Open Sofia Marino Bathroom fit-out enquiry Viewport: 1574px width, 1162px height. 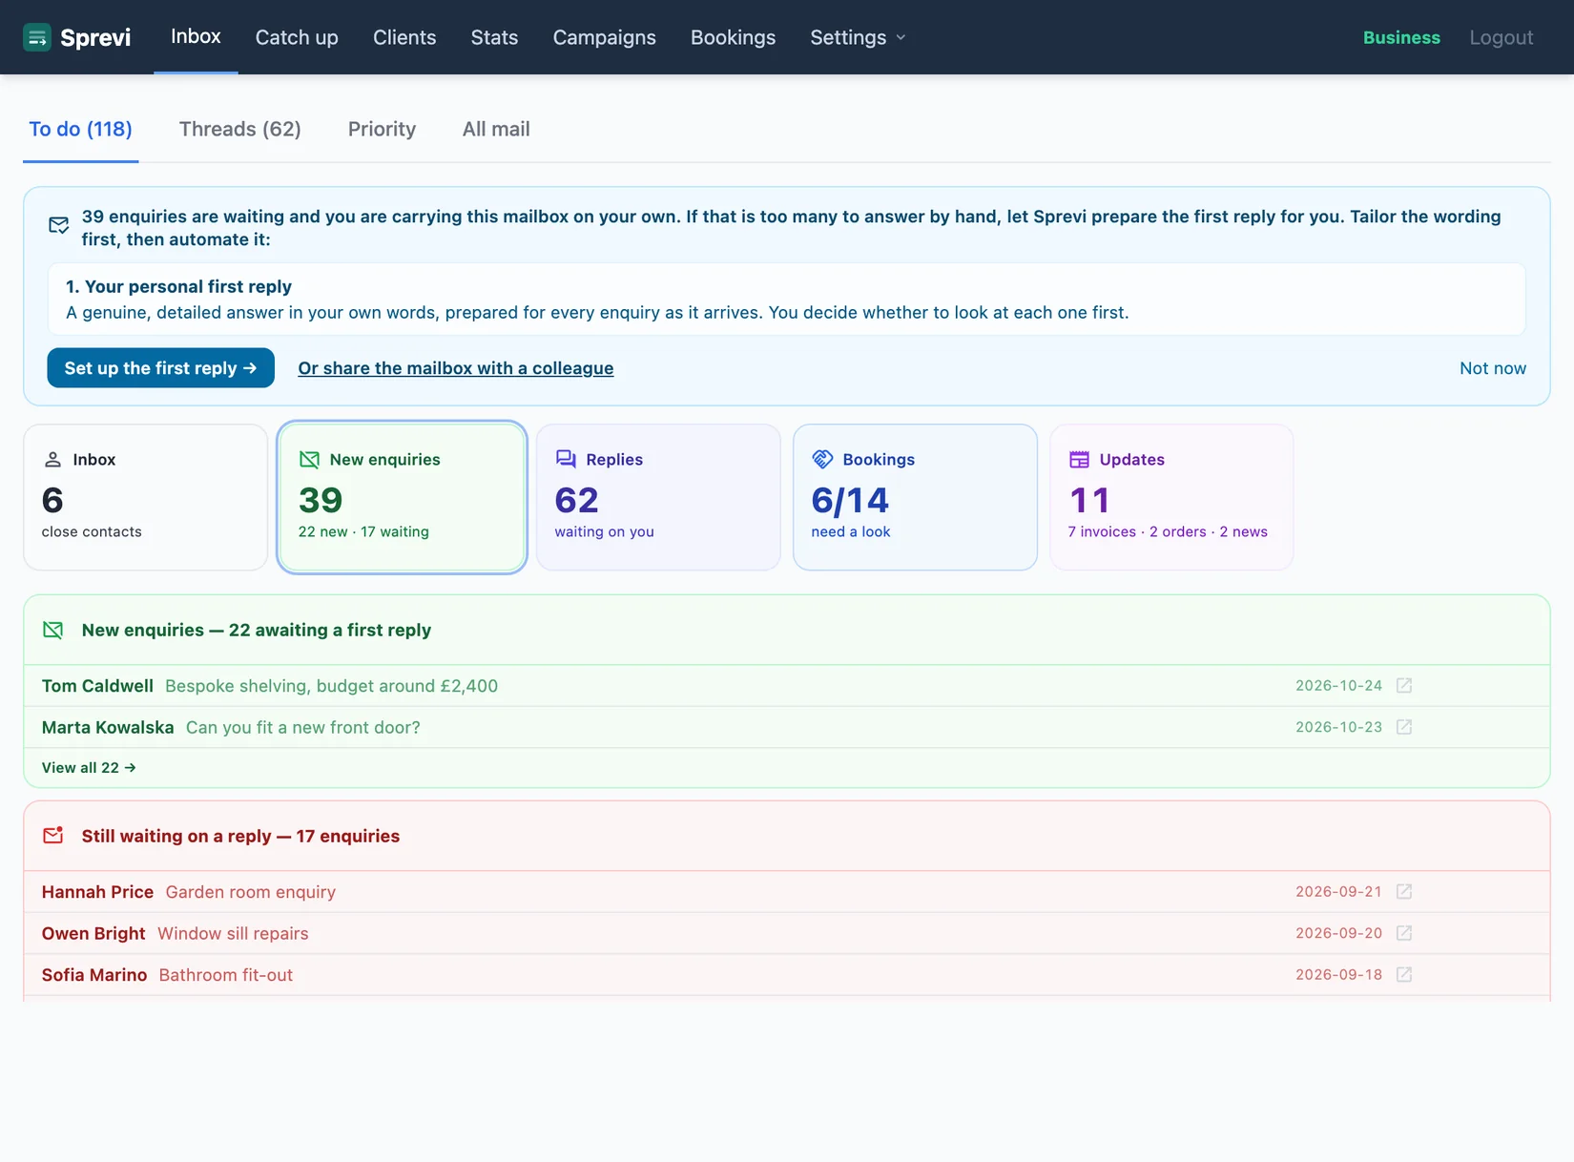tap(787, 975)
